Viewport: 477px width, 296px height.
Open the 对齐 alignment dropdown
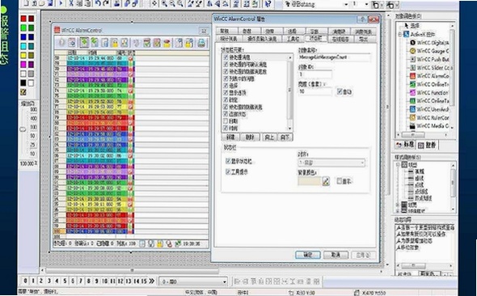point(331,163)
